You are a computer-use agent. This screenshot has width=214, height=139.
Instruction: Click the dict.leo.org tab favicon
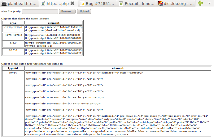(x=160, y=4)
